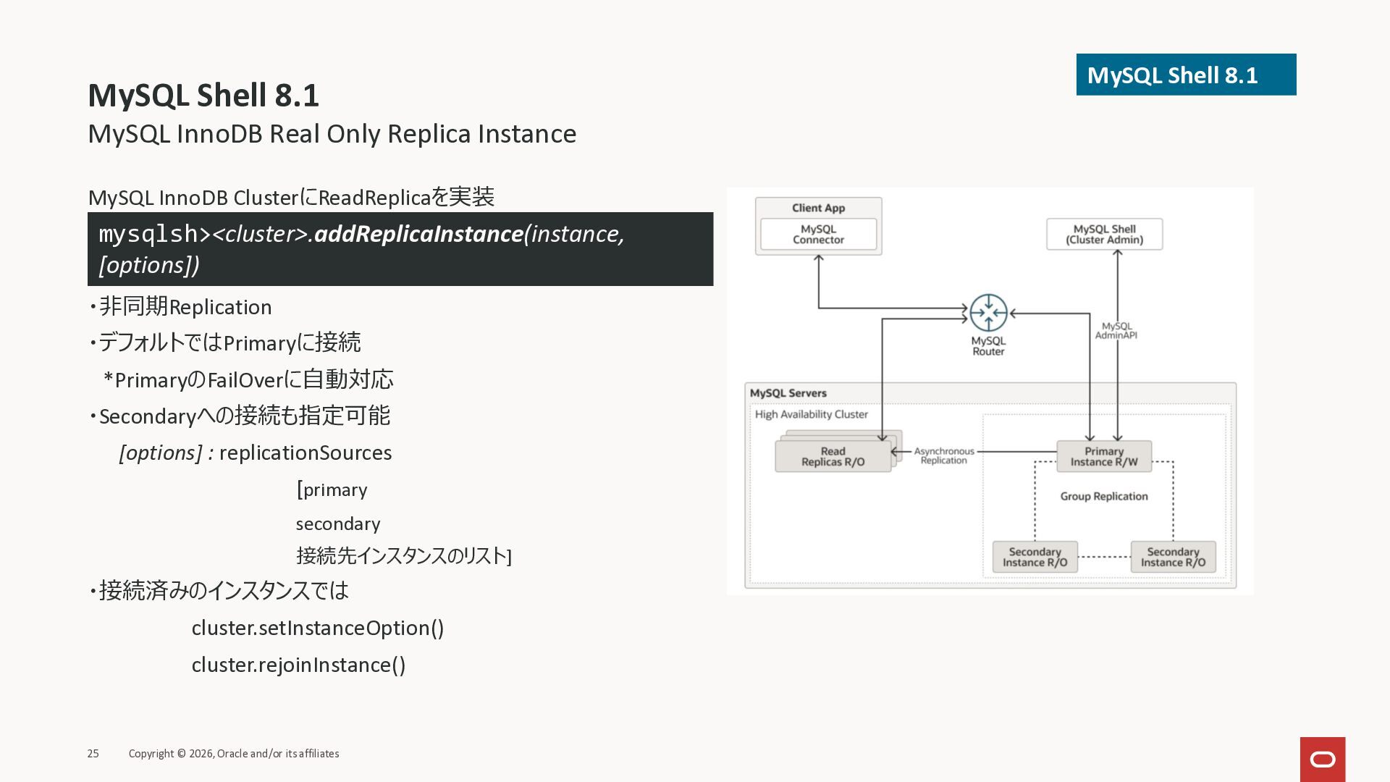Click the Oracle copyright footer text
This screenshot has height=782, width=1390.
[x=234, y=754]
